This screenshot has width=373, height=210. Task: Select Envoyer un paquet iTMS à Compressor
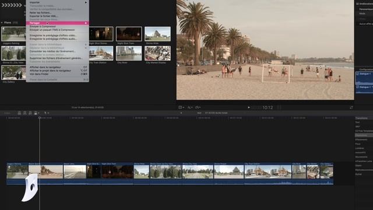(x=57, y=30)
